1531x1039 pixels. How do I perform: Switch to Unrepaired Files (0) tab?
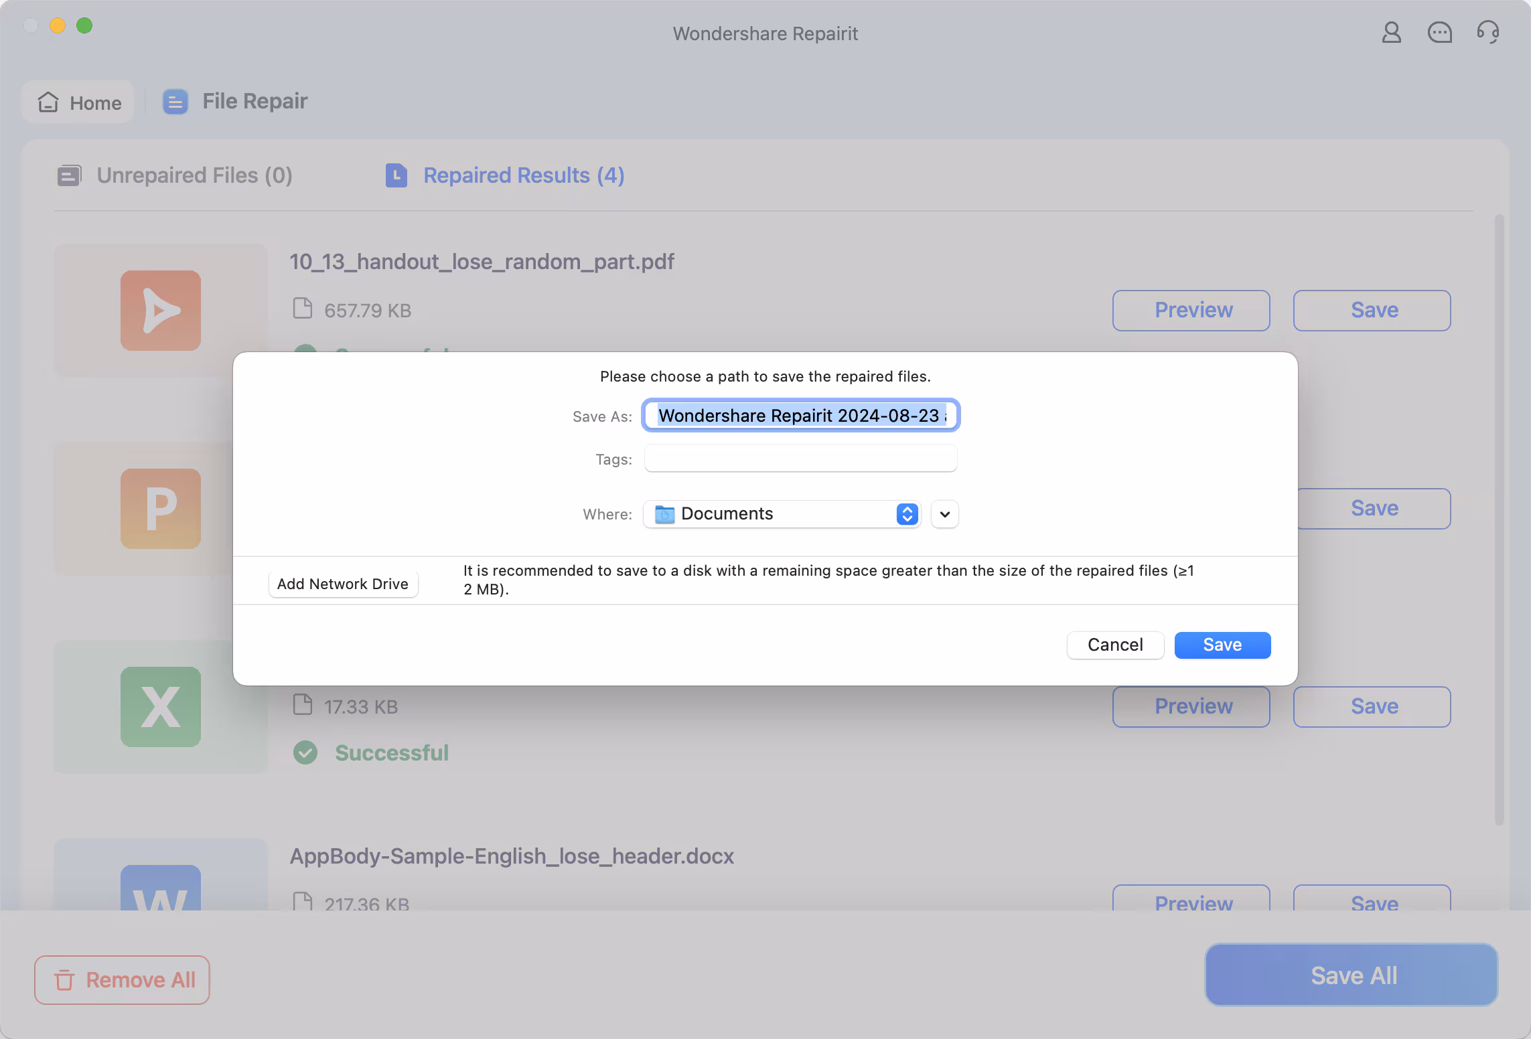[175, 175]
